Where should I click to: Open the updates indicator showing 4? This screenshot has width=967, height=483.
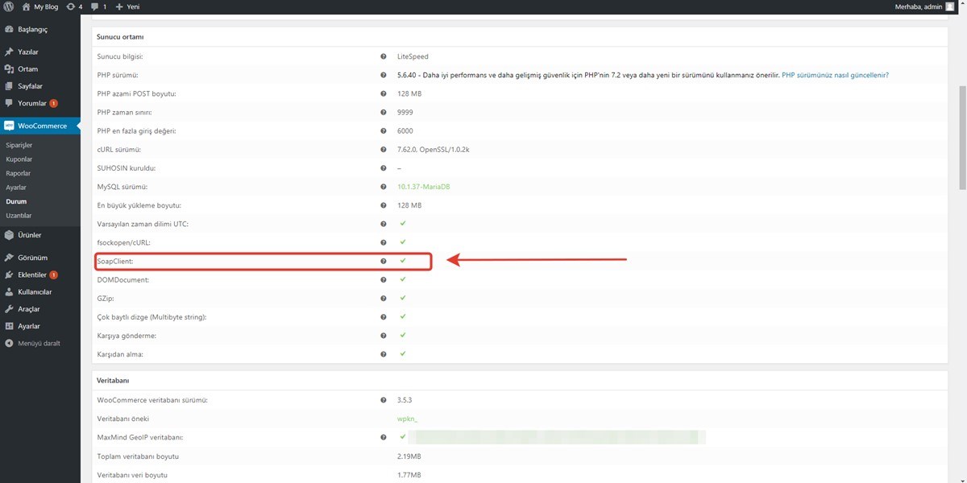click(x=77, y=6)
